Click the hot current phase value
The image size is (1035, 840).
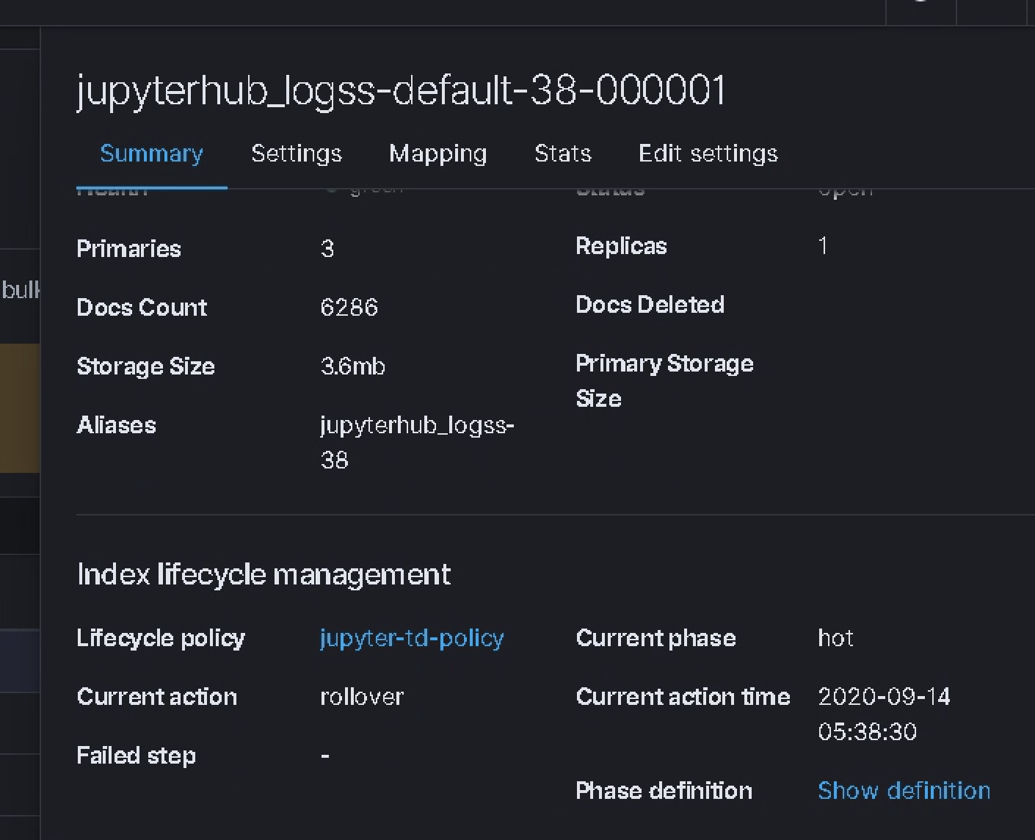pos(835,638)
